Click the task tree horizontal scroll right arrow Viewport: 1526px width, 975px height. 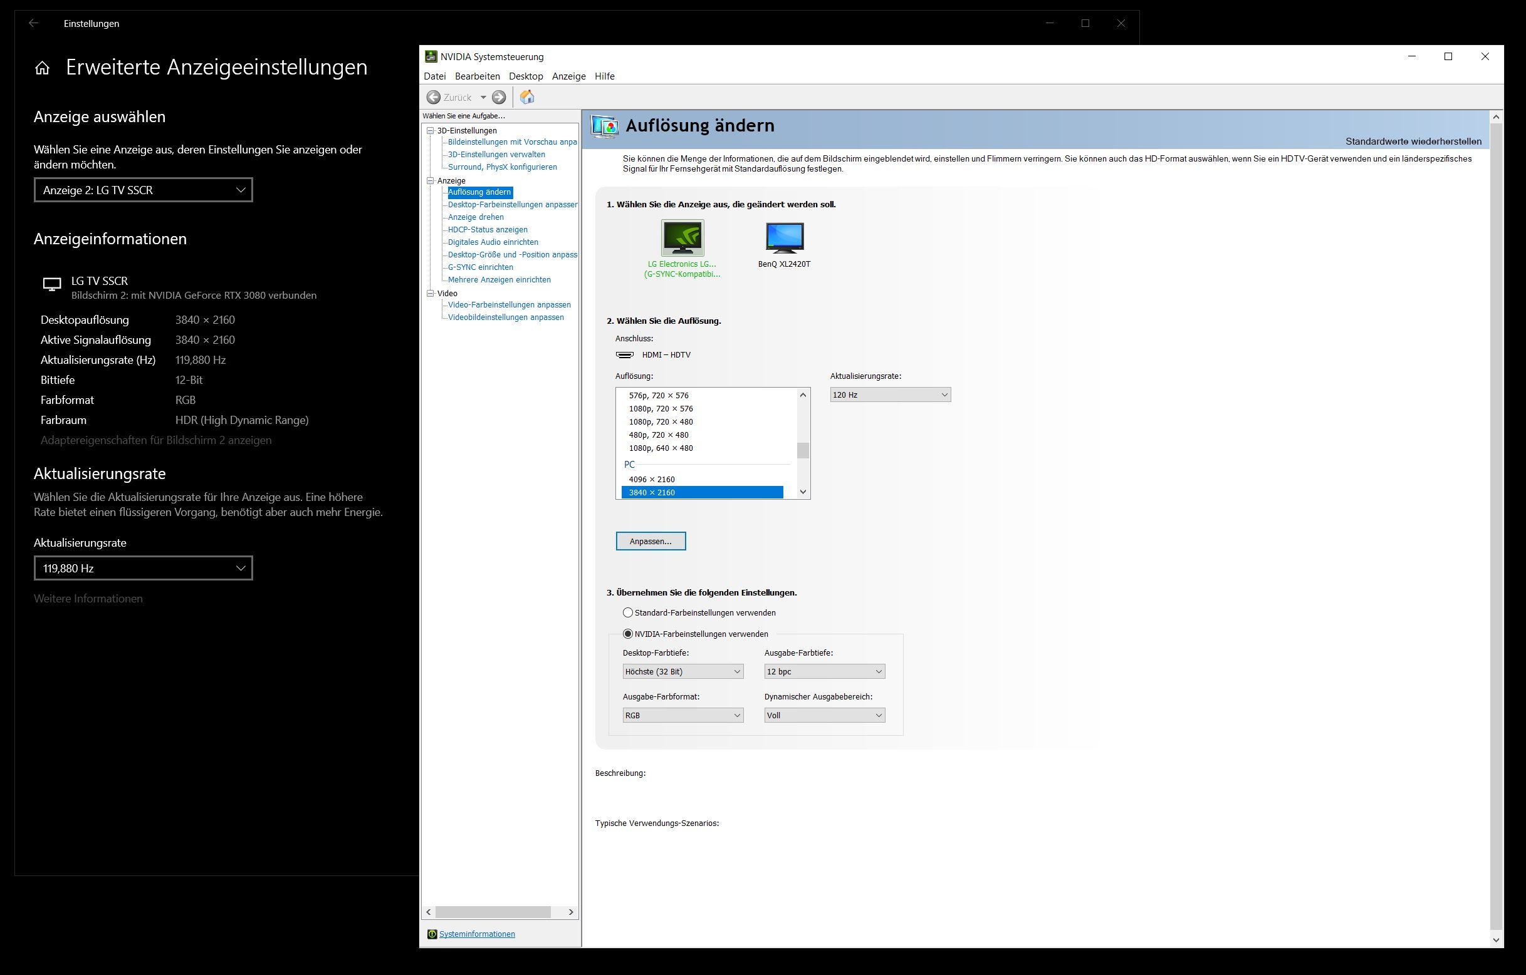(571, 912)
